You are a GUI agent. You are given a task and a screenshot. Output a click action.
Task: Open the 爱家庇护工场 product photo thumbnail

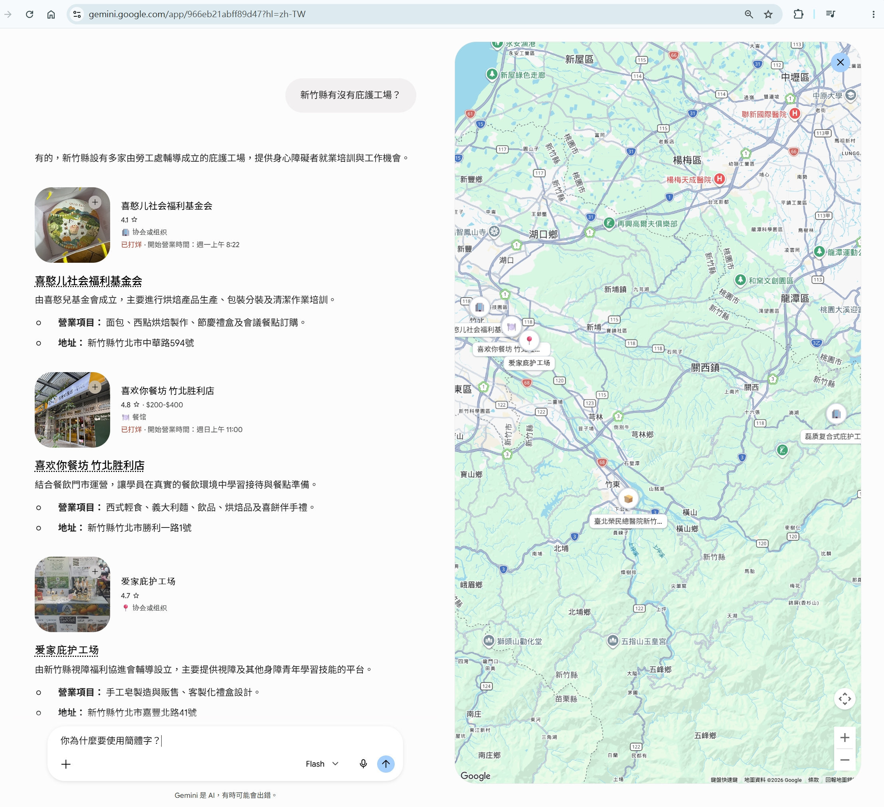[x=72, y=595]
